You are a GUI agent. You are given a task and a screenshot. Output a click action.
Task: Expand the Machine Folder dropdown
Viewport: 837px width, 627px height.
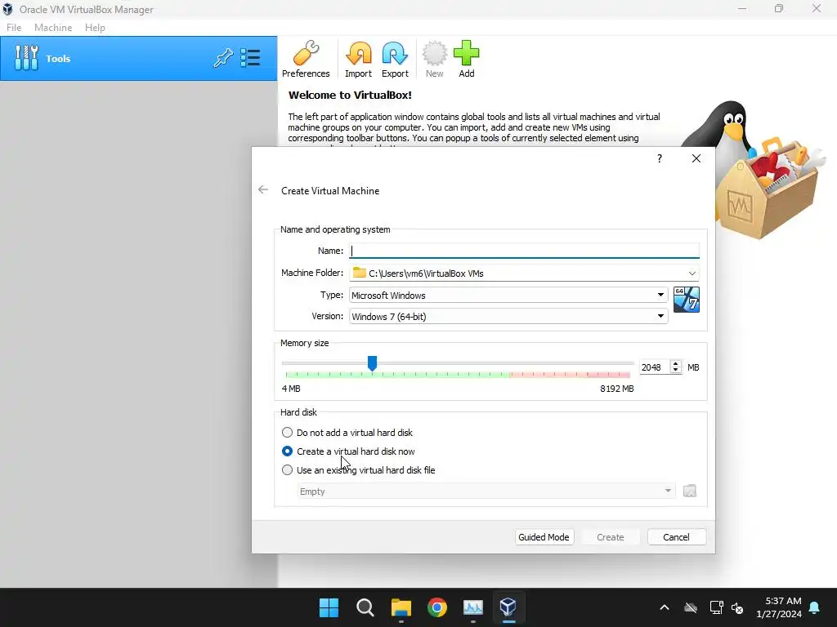(692, 273)
